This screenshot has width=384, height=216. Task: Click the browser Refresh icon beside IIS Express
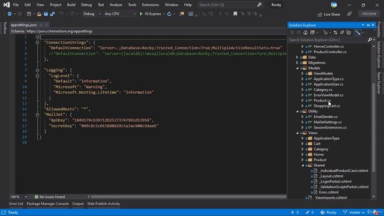coord(169,14)
